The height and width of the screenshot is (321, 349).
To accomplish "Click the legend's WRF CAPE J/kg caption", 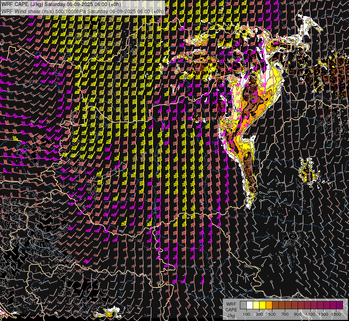I will tap(231, 310).
